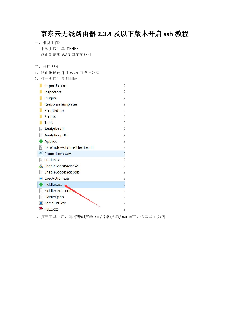The width and height of the screenshot is (229, 324).
Task: Select the Analytics.pdb file name
Action: pos(56,135)
